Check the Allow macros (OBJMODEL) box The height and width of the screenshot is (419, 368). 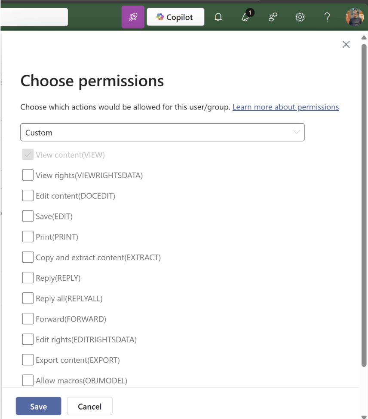28,380
